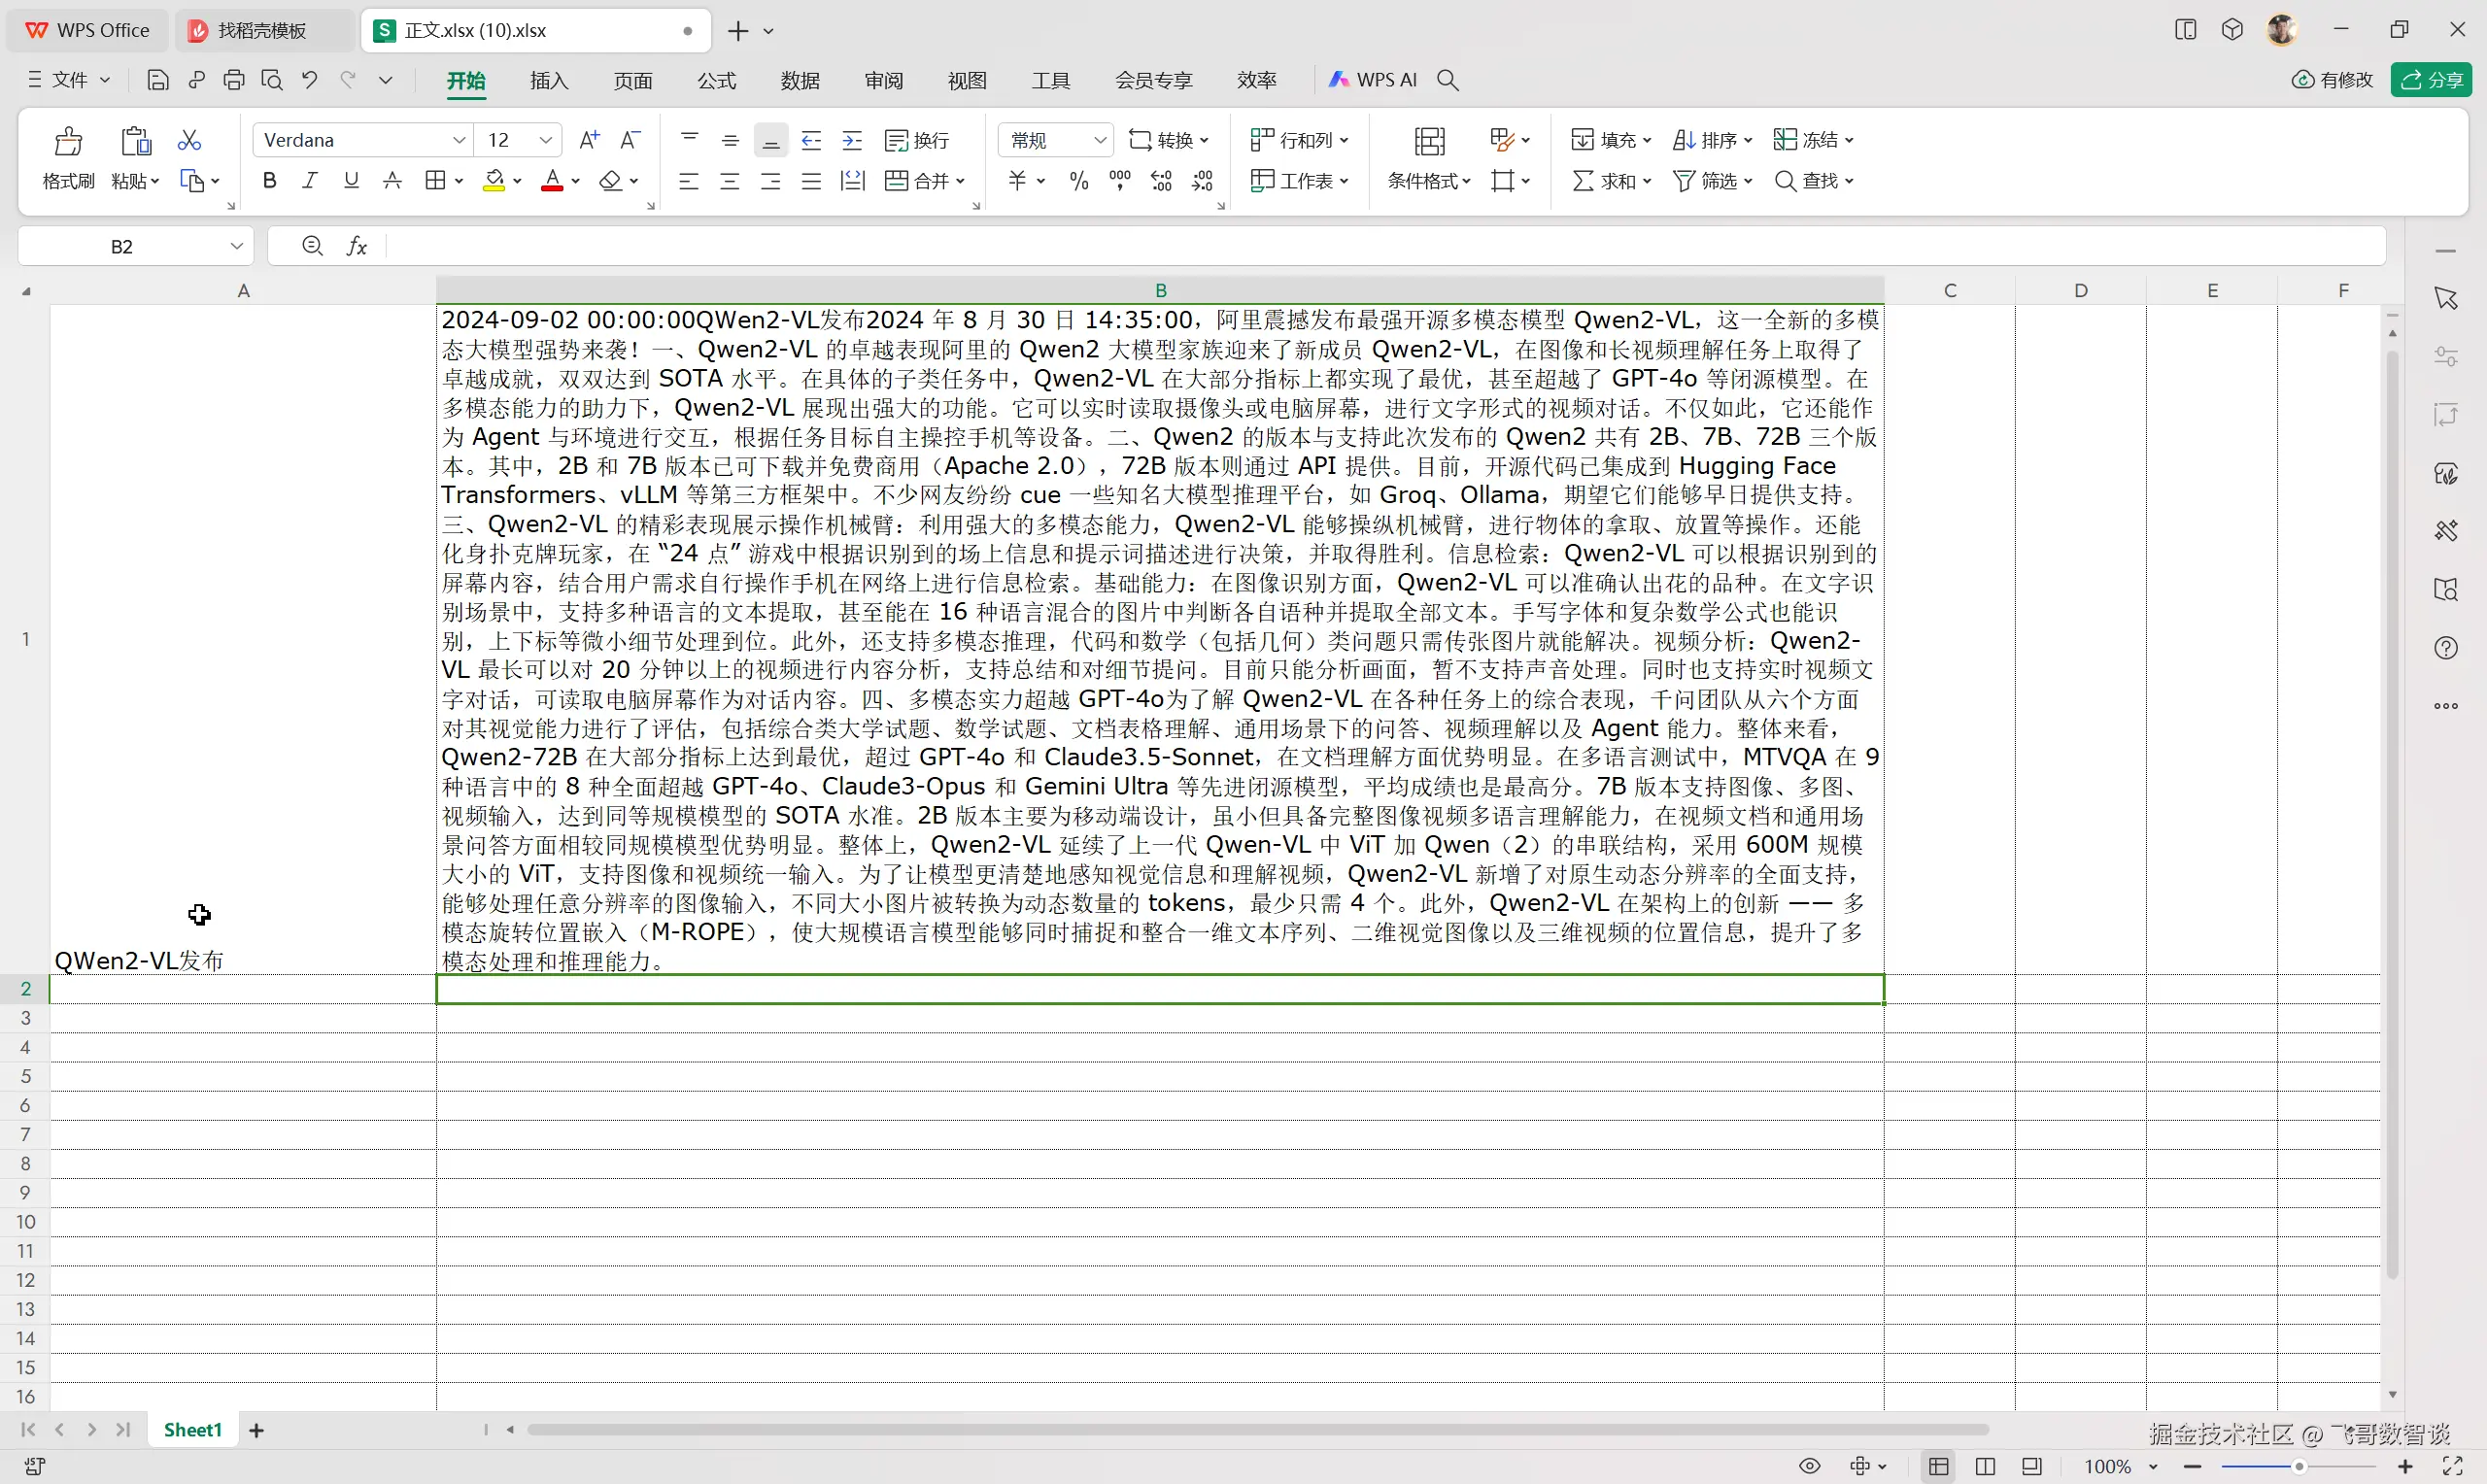Click the zoom slider handle

[x=2299, y=1466]
